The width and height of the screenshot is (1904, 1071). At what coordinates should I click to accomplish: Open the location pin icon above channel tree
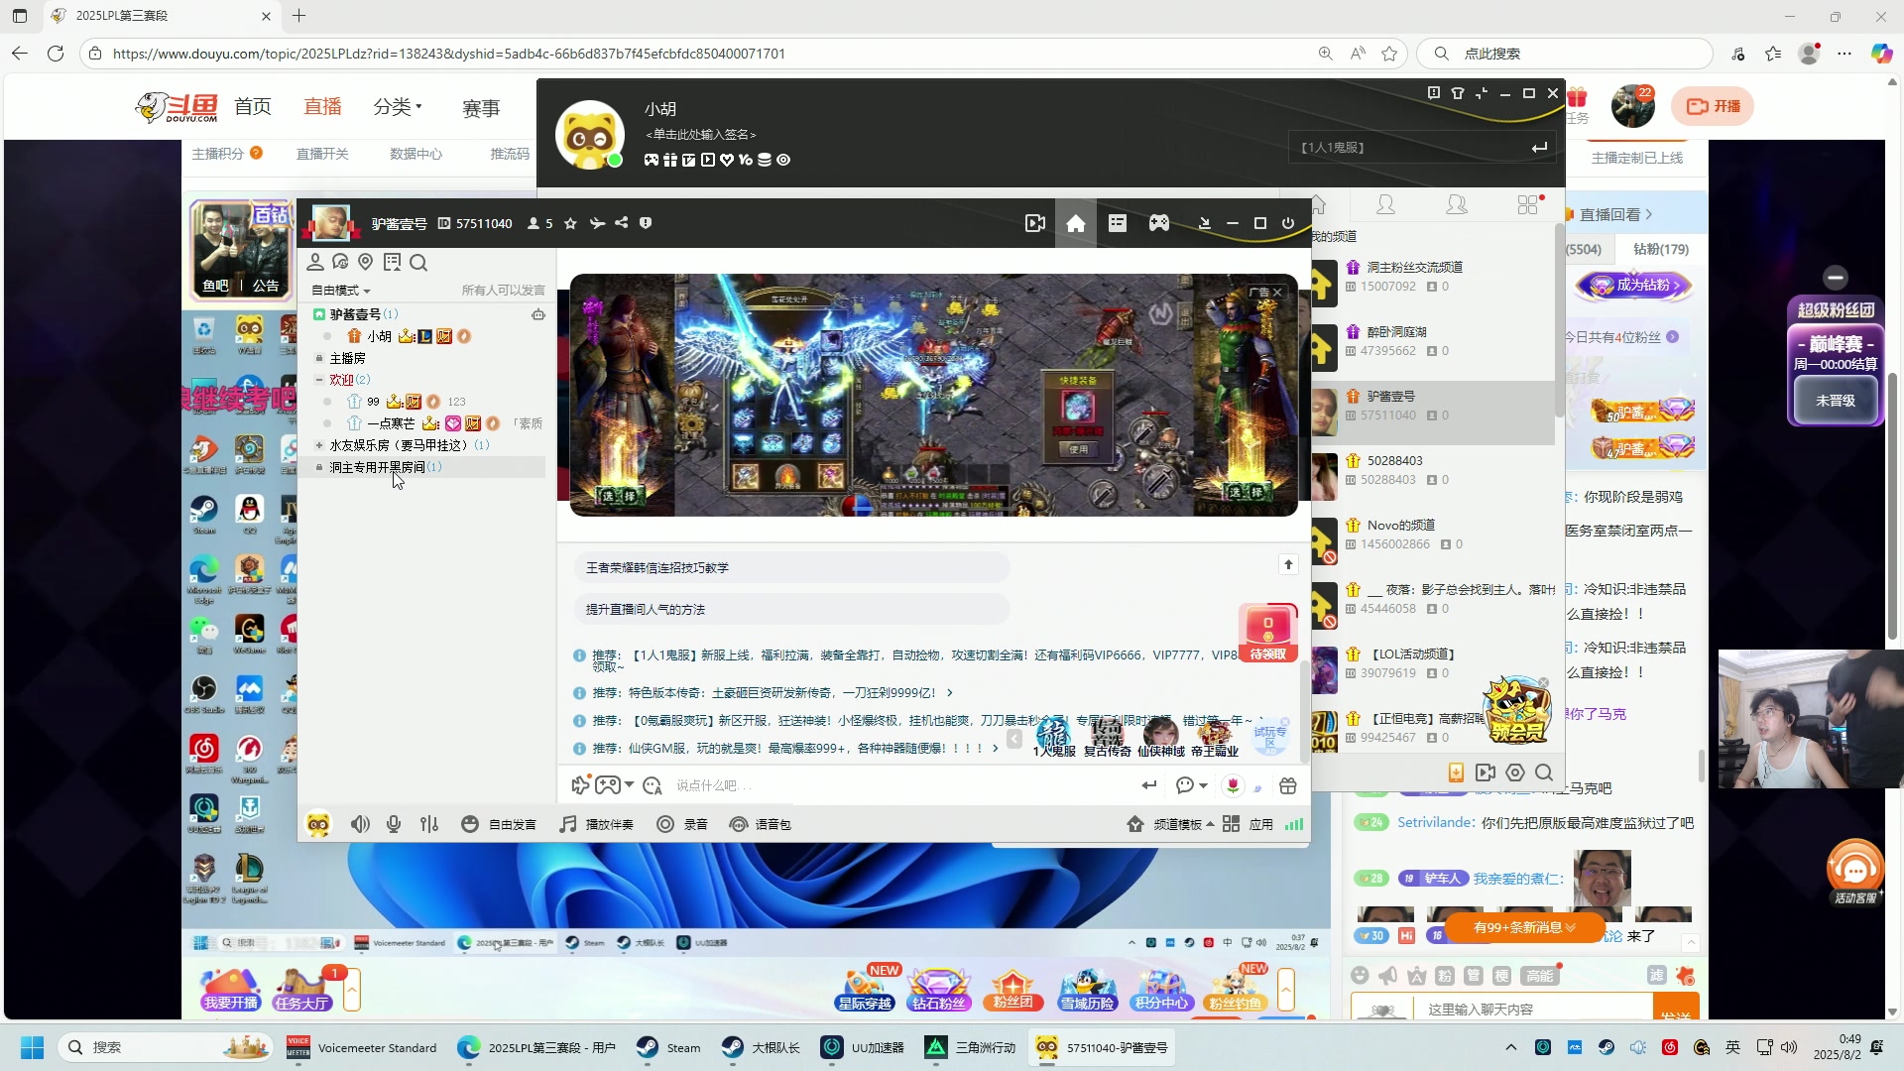tap(366, 263)
